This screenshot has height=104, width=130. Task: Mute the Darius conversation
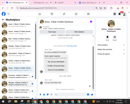click(x=107, y=37)
